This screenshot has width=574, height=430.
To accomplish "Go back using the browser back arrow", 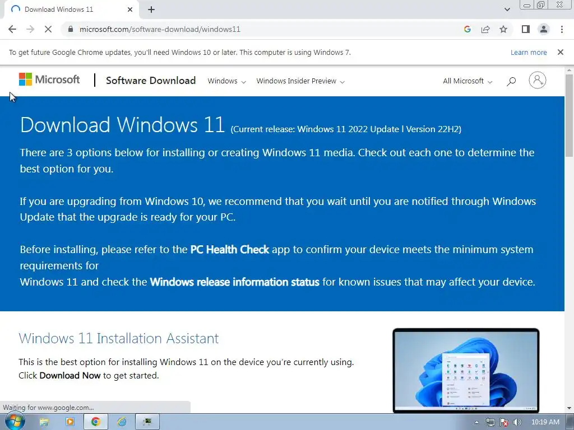I will coord(12,29).
